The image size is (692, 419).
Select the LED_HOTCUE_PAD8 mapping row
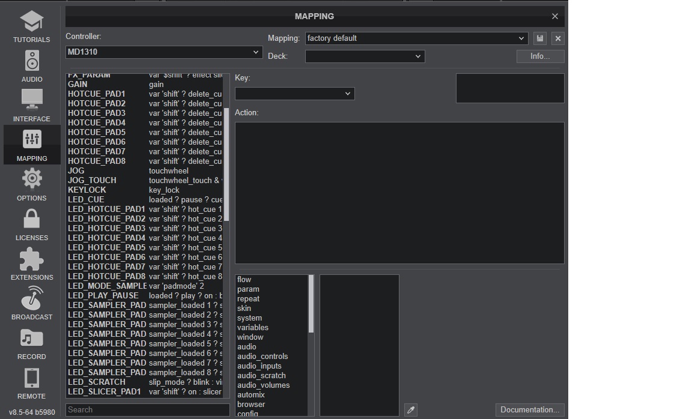[x=145, y=277]
